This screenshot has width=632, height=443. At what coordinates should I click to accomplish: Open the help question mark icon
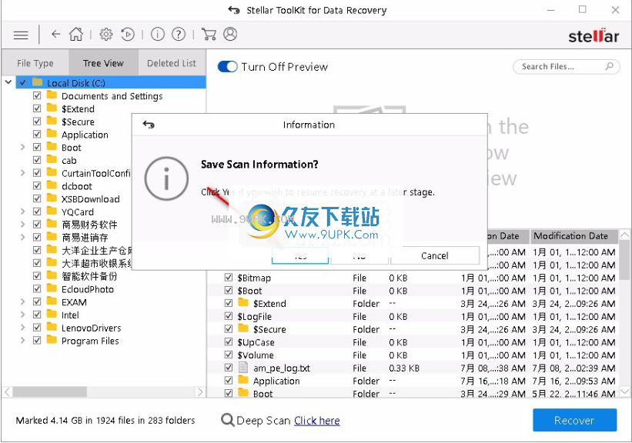point(179,35)
